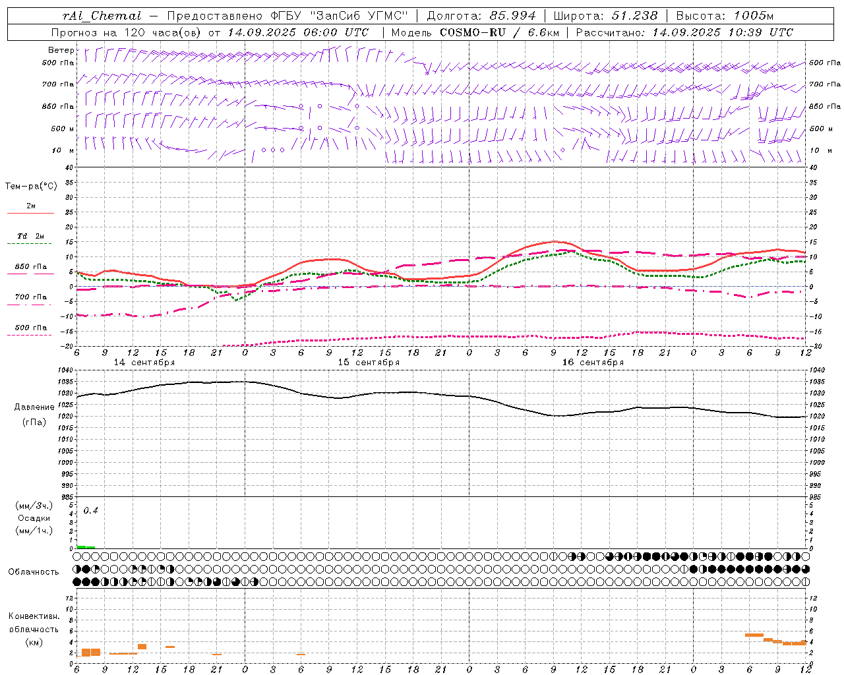Select the date label 16 сентября
Screen dimensions: 844x675
click(593, 363)
